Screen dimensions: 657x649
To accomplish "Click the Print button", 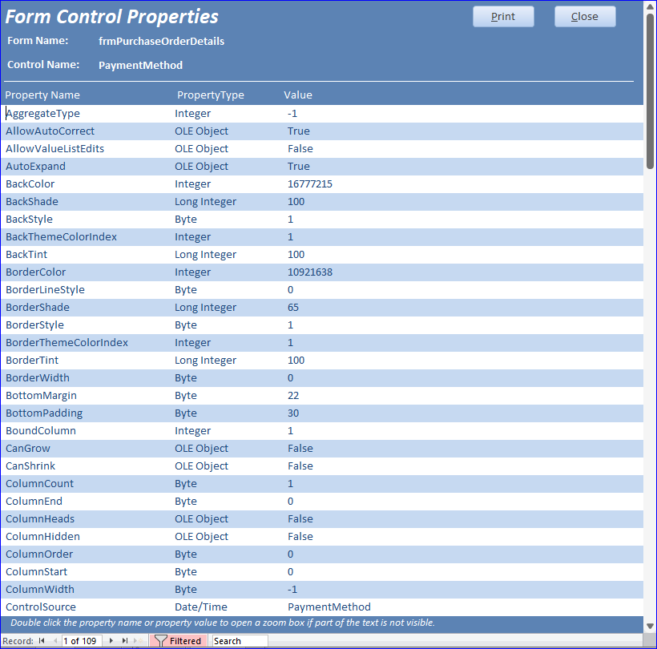I will pyautogui.click(x=503, y=17).
